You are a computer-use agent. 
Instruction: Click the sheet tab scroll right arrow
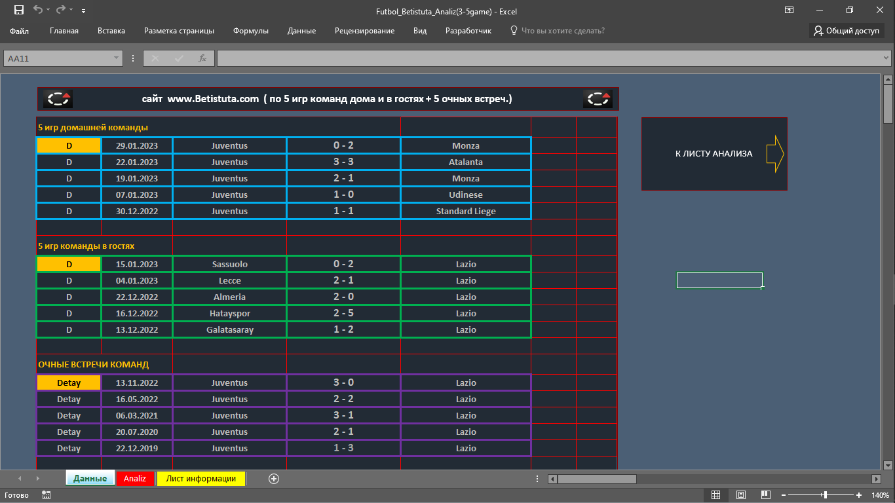click(x=37, y=479)
